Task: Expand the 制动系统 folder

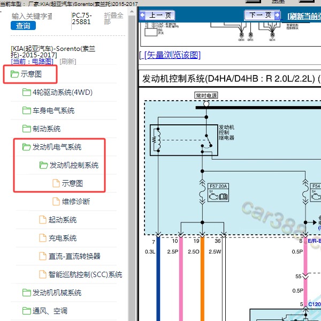Action: pos(47,129)
